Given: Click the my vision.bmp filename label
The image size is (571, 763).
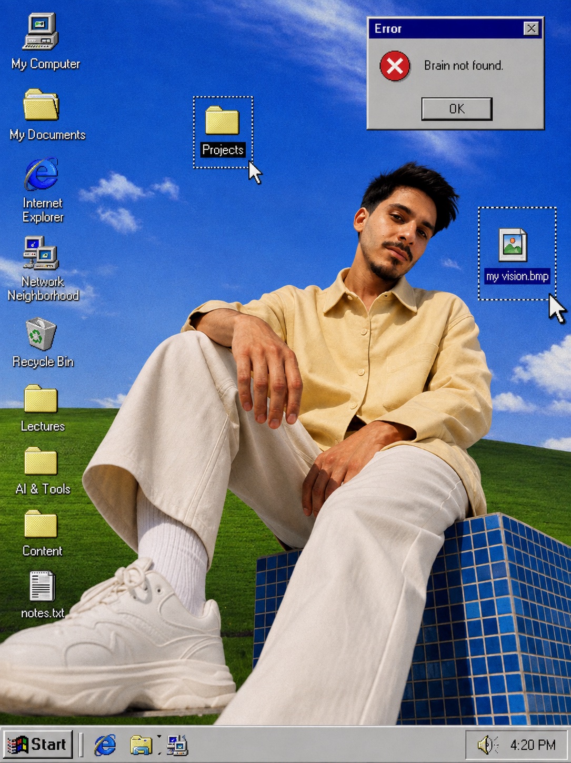Looking at the screenshot, I should tap(517, 277).
